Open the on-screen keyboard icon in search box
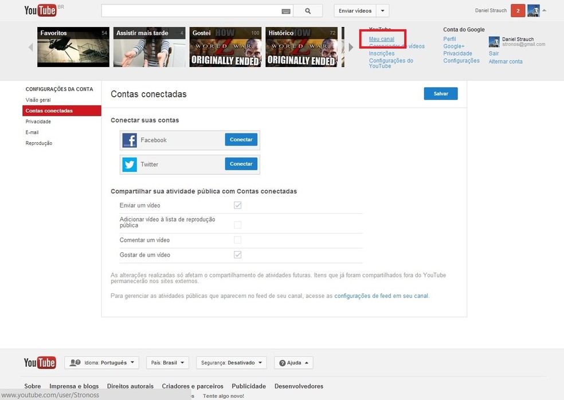Image resolution: width=564 pixels, height=400 pixels. (286, 11)
